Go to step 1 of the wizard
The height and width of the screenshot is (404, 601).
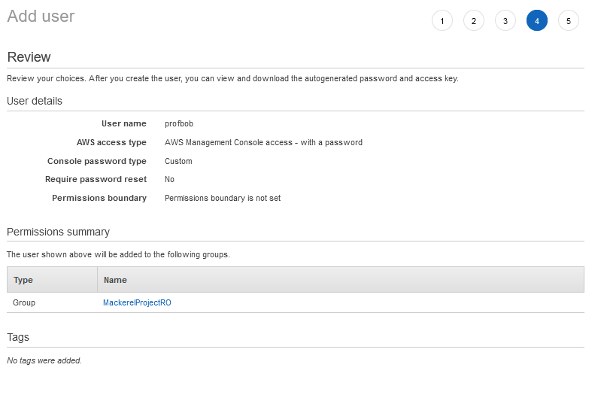[x=442, y=21]
